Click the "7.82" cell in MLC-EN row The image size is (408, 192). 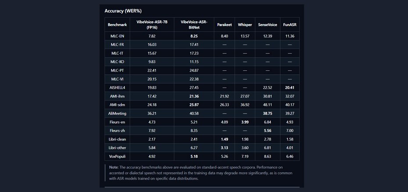coord(152,36)
